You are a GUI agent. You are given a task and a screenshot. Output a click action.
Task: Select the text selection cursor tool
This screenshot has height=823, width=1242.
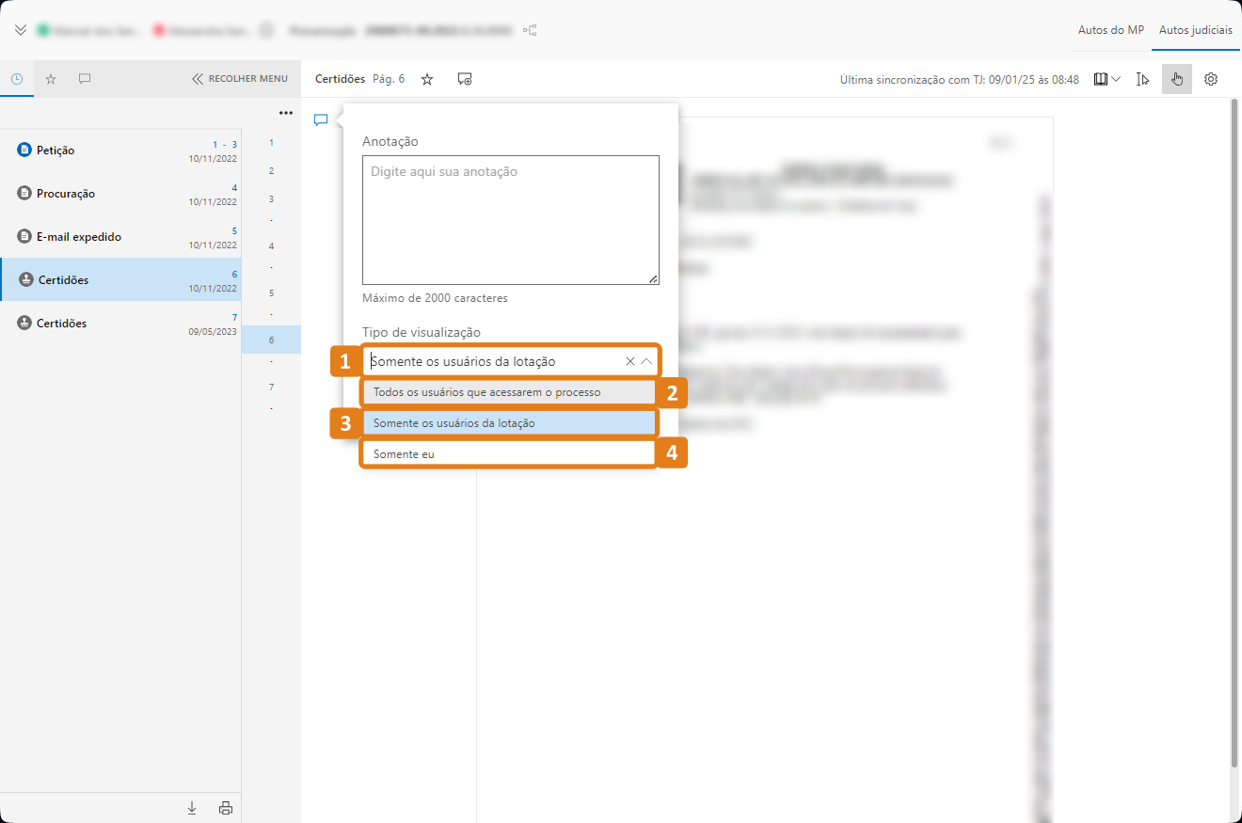click(1142, 79)
